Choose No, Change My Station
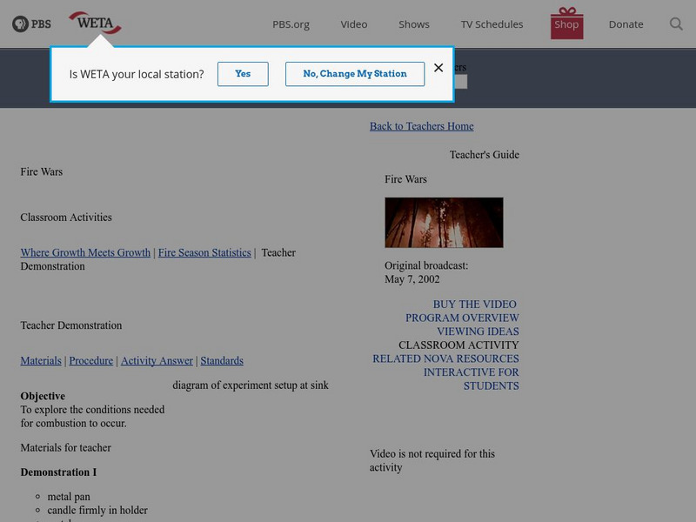 355,74
